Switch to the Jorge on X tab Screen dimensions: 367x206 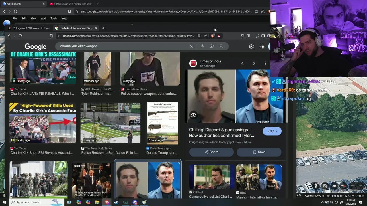(x=29, y=28)
